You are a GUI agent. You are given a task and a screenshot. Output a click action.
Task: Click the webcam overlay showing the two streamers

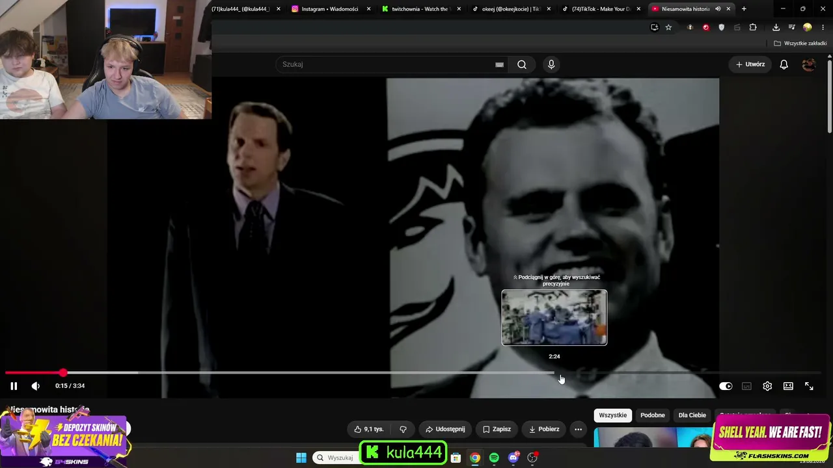(x=105, y=60)
